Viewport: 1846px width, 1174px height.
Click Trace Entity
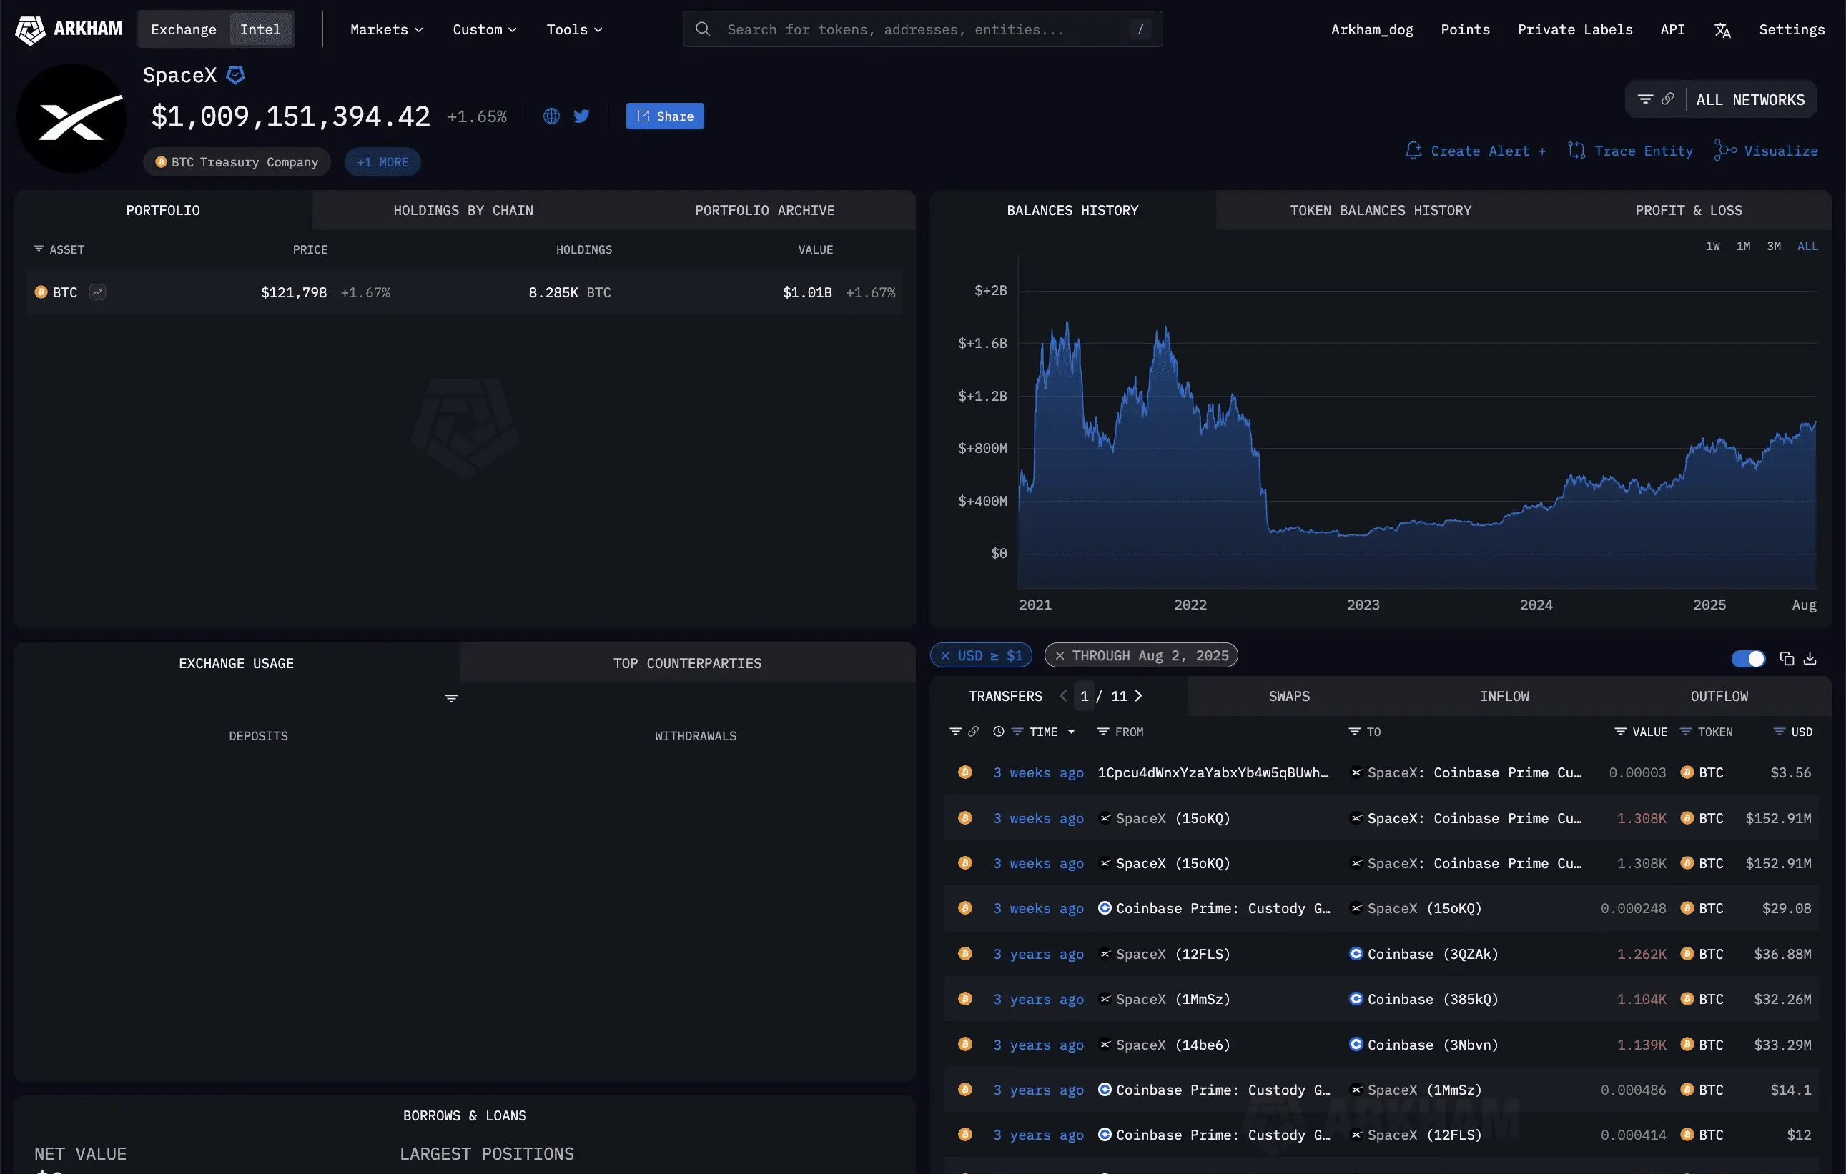tap(1631, 151)
